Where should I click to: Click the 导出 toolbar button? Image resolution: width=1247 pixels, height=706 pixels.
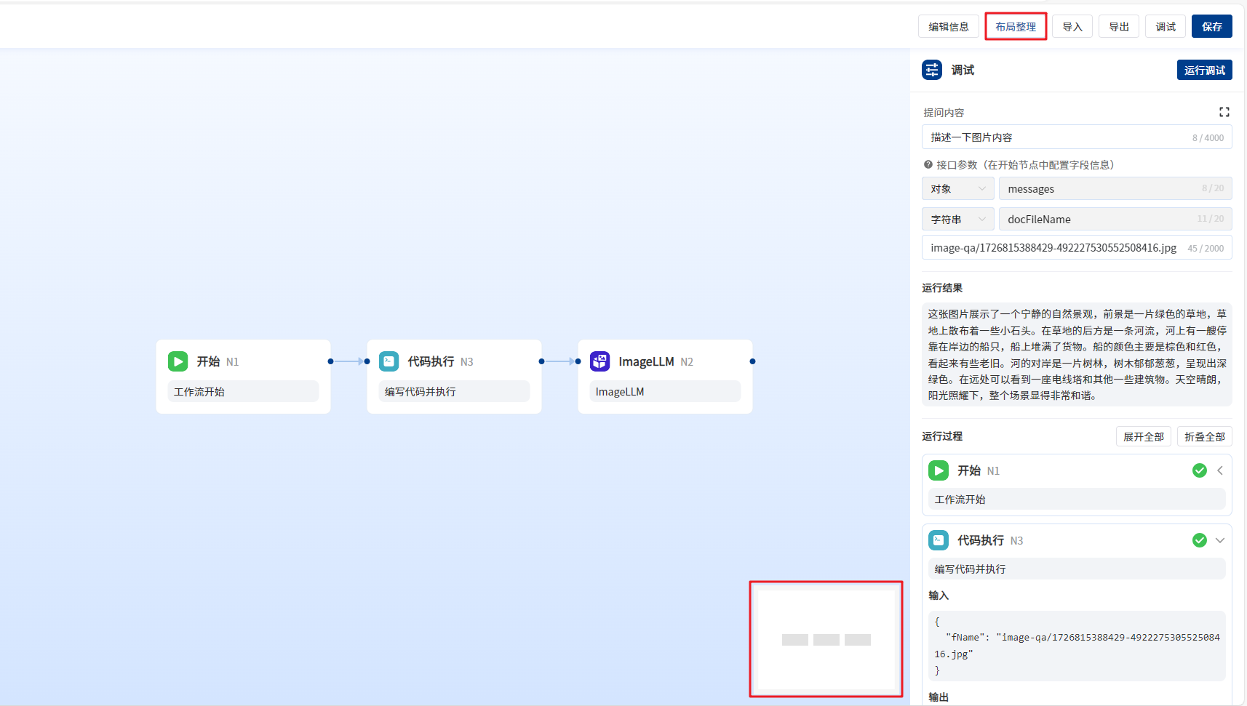(x=1118, y=27)
